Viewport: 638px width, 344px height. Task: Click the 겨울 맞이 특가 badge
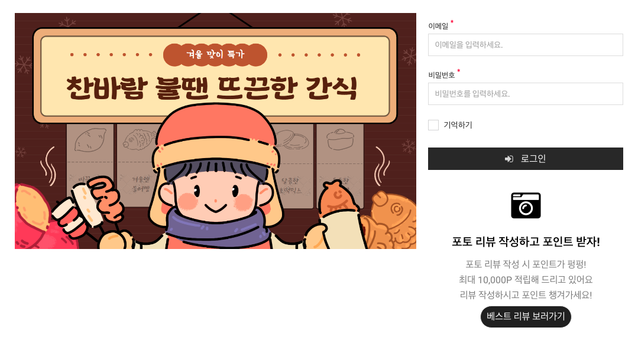(215, 54)
